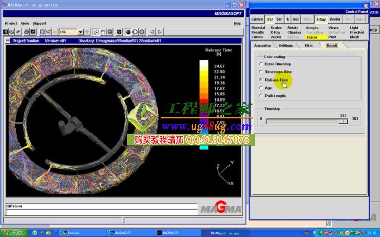Choose the Age radio button
Viewport: 380px width, 237px height.
pyautogui.click(x=261, y=88)
